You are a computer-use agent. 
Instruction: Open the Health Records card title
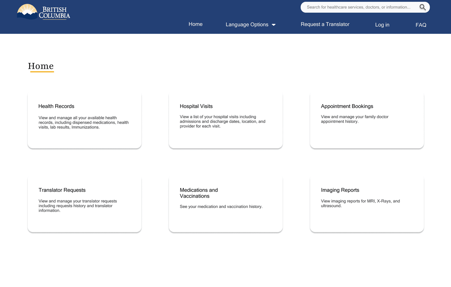56,106
